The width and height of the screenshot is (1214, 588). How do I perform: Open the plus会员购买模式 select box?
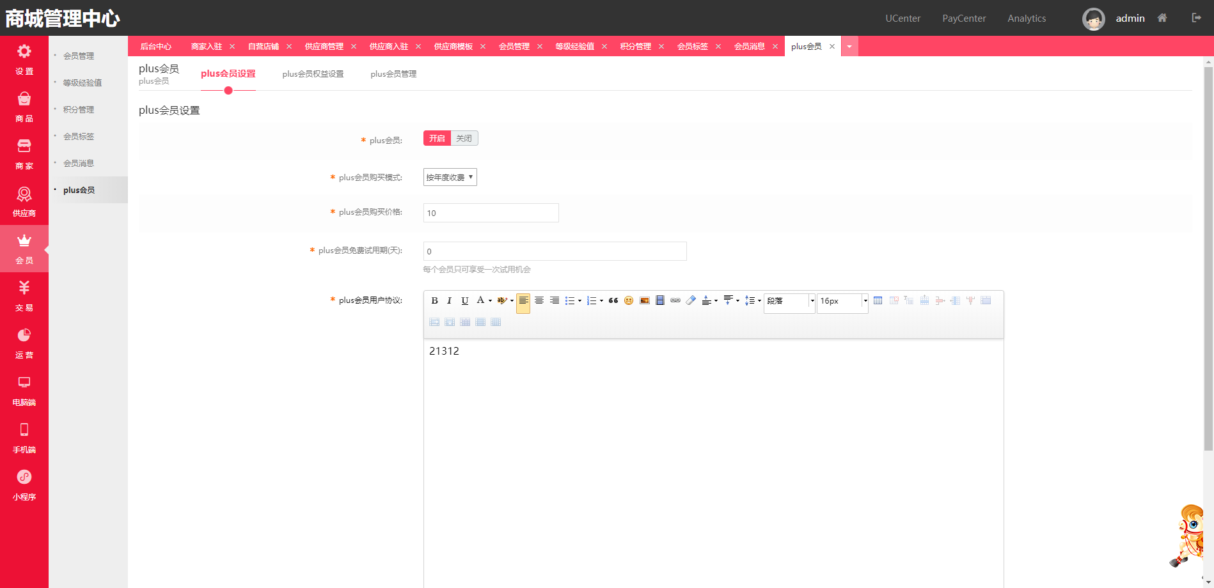450,177
